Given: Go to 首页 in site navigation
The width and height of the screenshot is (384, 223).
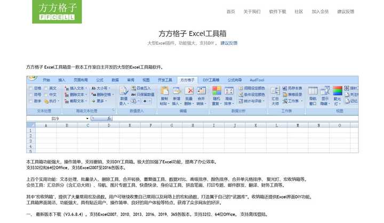Looking at the screenshot, I should click(231, 12).
